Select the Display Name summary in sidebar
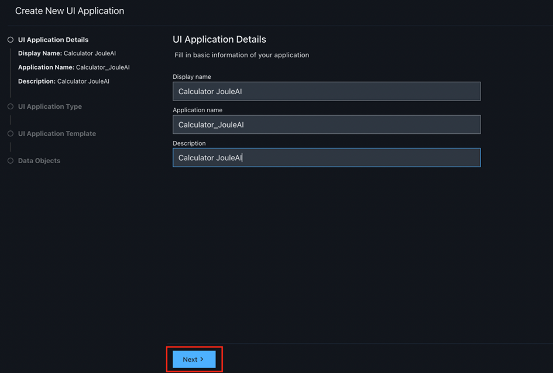 tap(67, 53)
